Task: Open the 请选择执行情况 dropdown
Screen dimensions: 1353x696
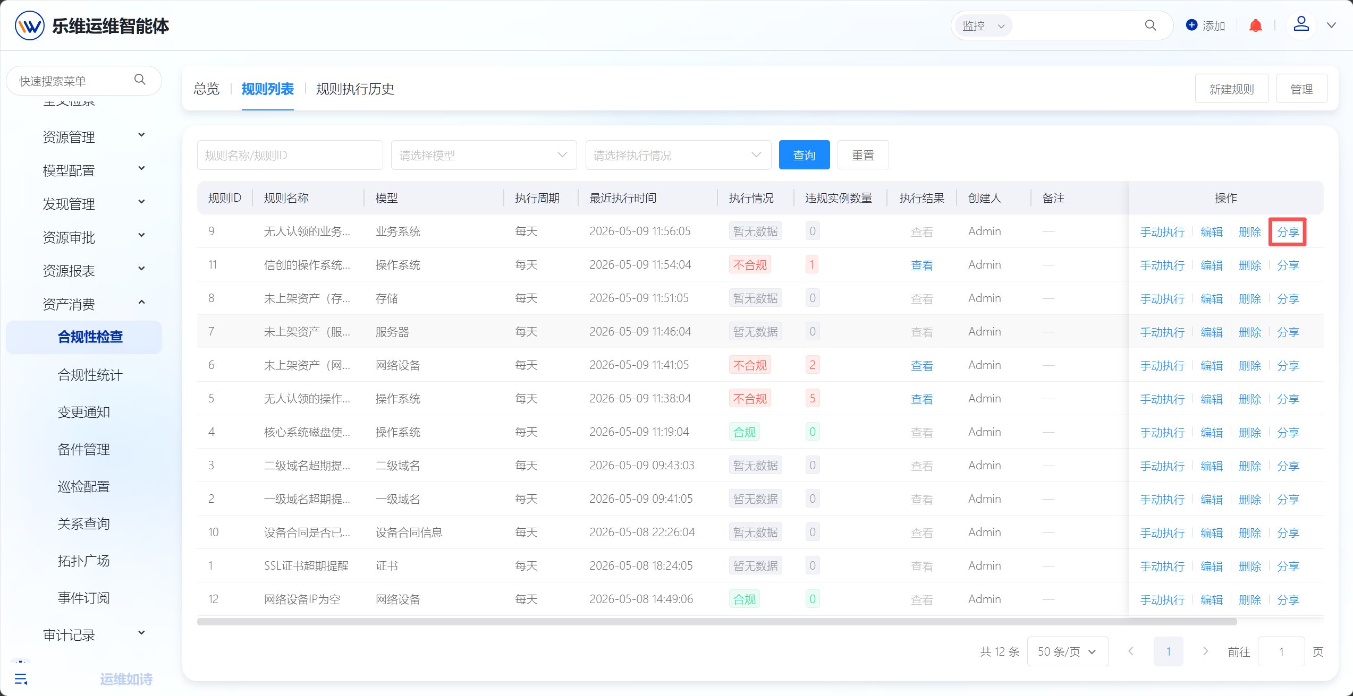Action: [678, 155]
